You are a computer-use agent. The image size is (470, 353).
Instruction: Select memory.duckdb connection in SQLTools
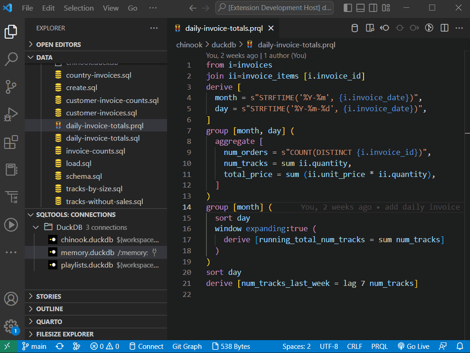tap(92, 252)
